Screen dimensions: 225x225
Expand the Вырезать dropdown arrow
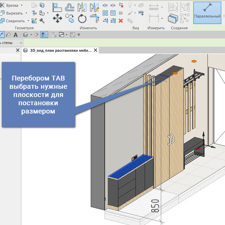click(26, 13)
